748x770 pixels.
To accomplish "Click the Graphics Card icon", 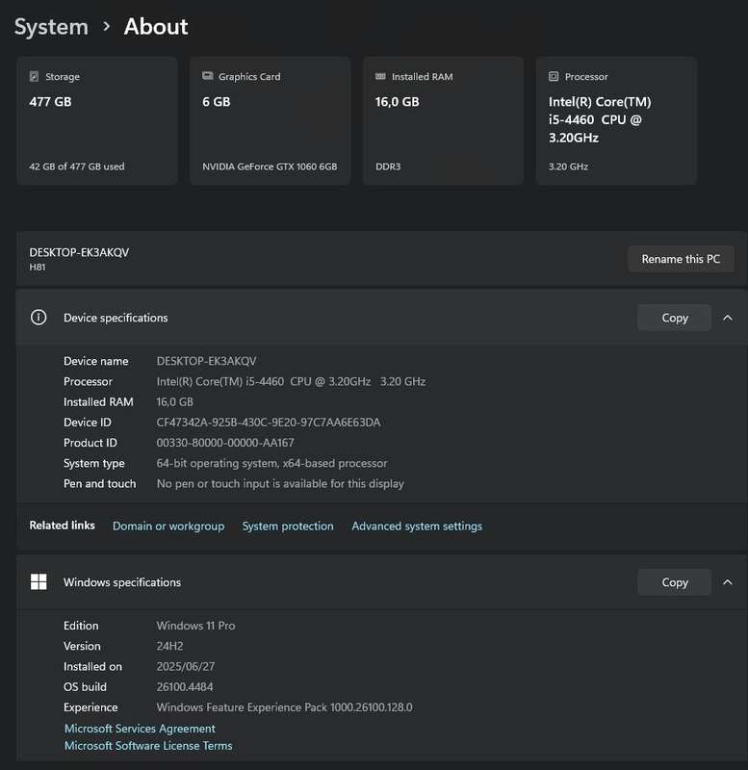I will tap(207, 76).
